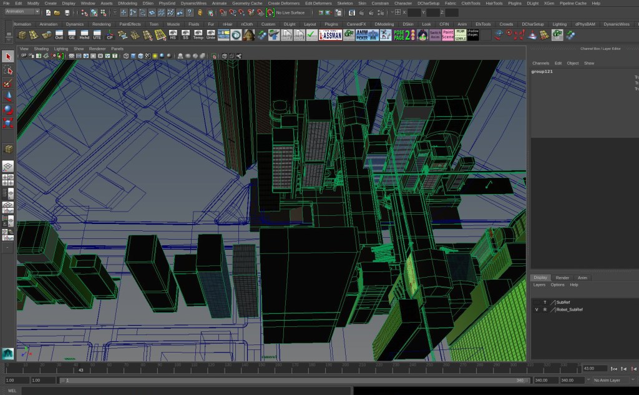Open the No Anim Layer dropdown
Viewport: 639px width, 395px height.
[612, 380]
